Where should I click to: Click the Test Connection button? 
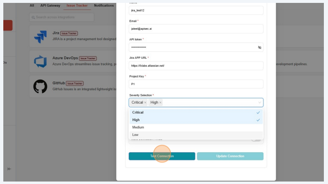point(162,156)
